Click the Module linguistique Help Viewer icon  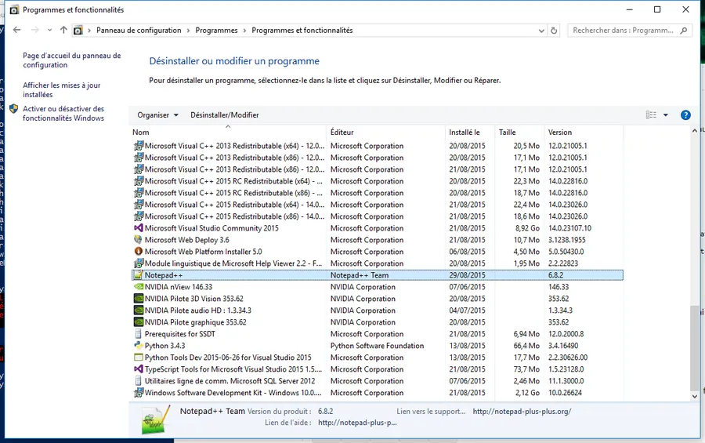coord(139,263)
